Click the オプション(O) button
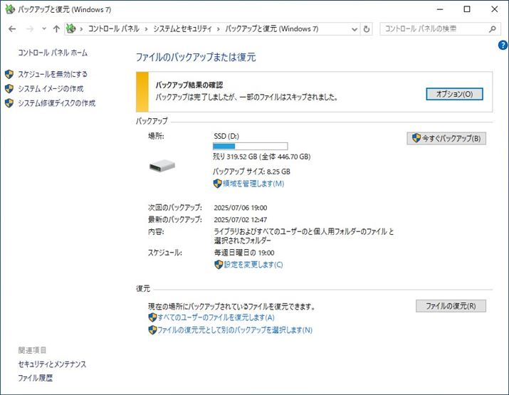The width and height of the screenshot is (509, 395). click(454, 94)
